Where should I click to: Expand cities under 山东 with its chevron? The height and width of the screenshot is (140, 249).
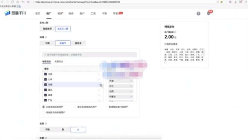[99, 80]
